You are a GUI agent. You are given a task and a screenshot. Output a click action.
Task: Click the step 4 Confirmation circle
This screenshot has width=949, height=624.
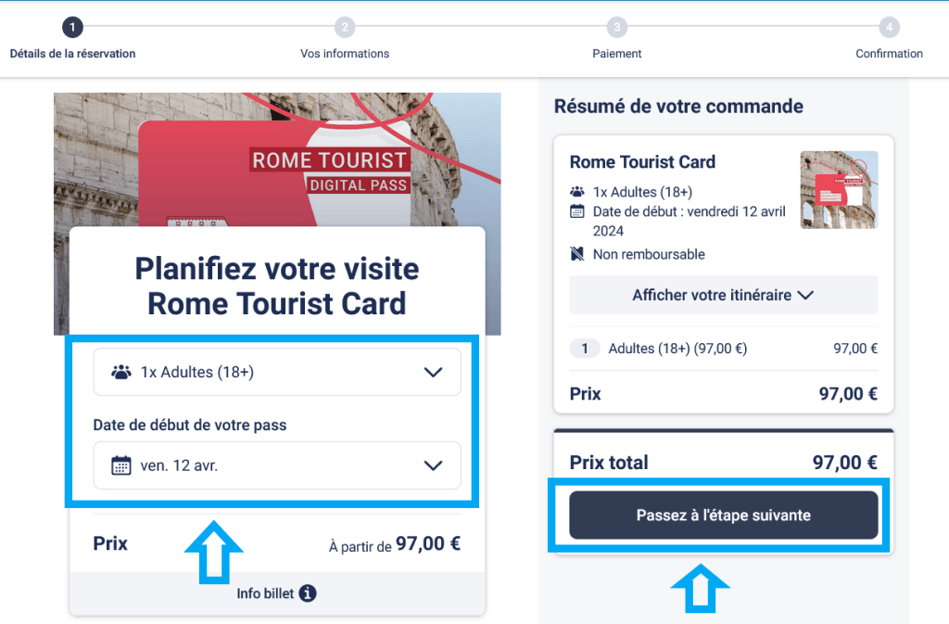[889, 27]
